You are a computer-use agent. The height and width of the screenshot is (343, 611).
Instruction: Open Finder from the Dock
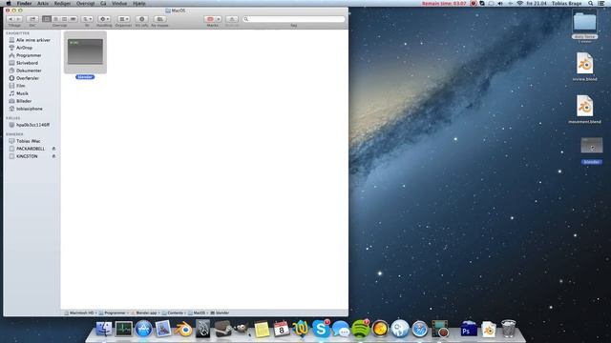tap(104, 329)
